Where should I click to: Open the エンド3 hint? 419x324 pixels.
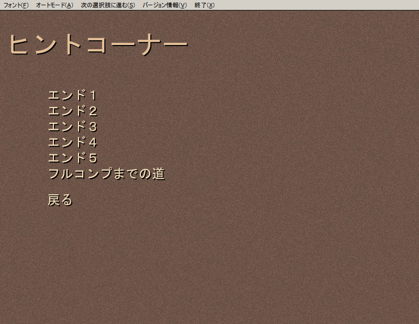click(72, 127)
